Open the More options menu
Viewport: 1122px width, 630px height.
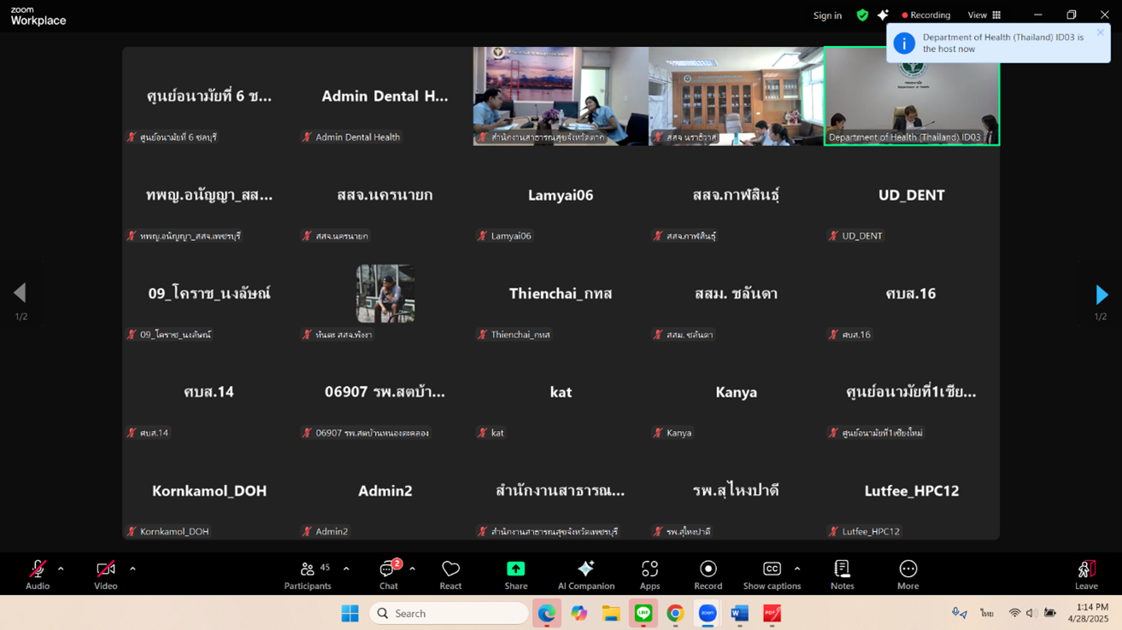[x=908, y=575]
